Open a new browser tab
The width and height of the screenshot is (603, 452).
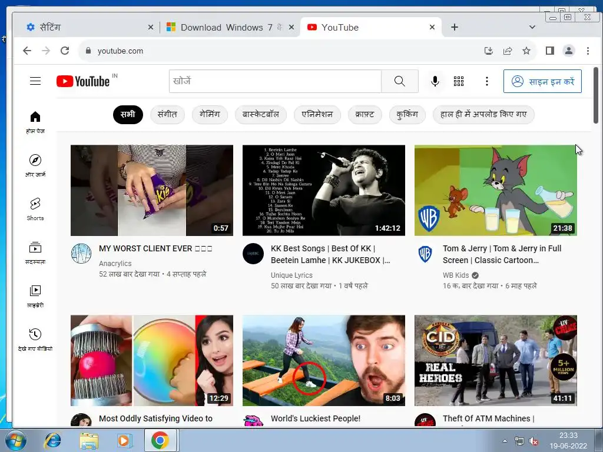(455, 27)
